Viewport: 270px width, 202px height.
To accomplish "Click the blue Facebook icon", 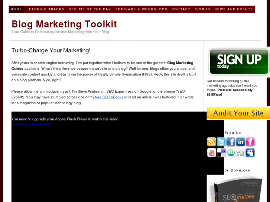I will pos(231,142).
